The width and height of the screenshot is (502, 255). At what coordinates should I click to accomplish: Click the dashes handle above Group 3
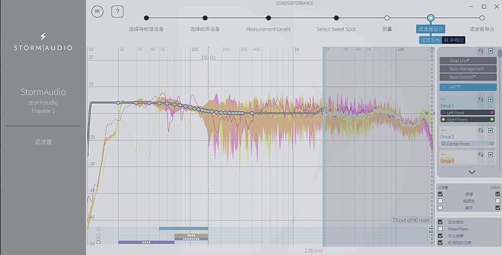coord(443,154)
